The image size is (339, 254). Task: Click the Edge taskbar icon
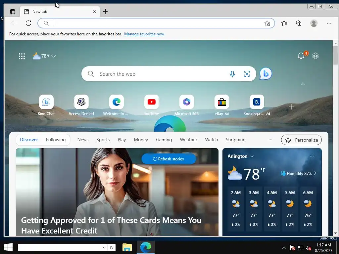pos(146,247)
